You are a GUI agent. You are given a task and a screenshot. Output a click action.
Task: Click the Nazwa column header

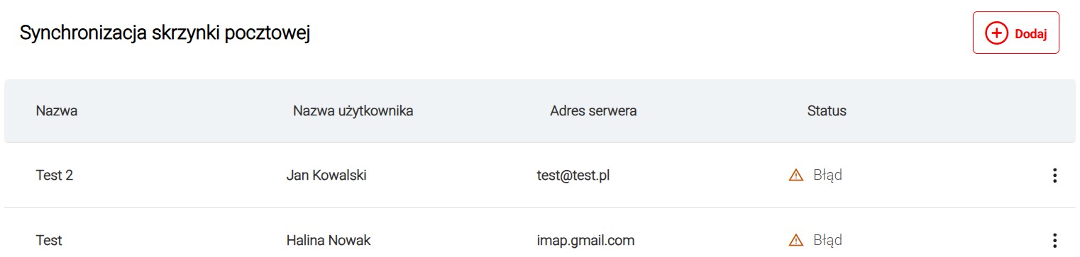(57, 111)
